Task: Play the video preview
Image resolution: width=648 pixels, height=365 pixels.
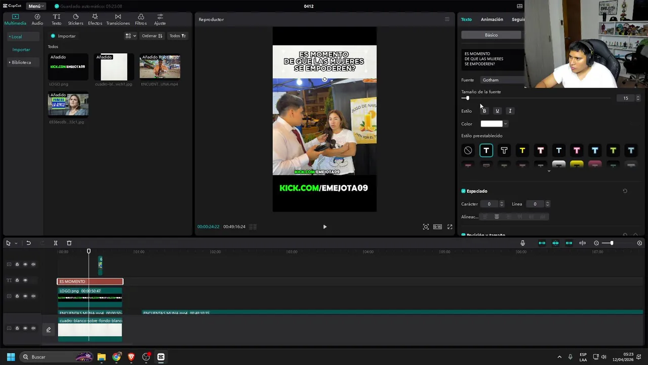Action: (325, 227)
